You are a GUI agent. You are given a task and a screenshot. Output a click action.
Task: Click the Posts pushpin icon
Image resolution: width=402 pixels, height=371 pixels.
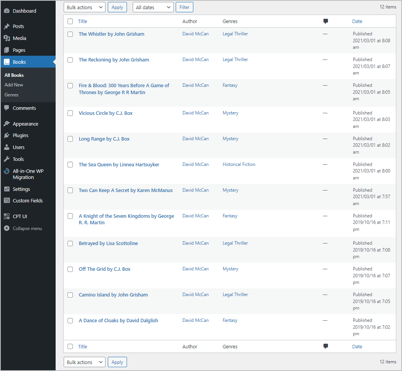(7, 26)
